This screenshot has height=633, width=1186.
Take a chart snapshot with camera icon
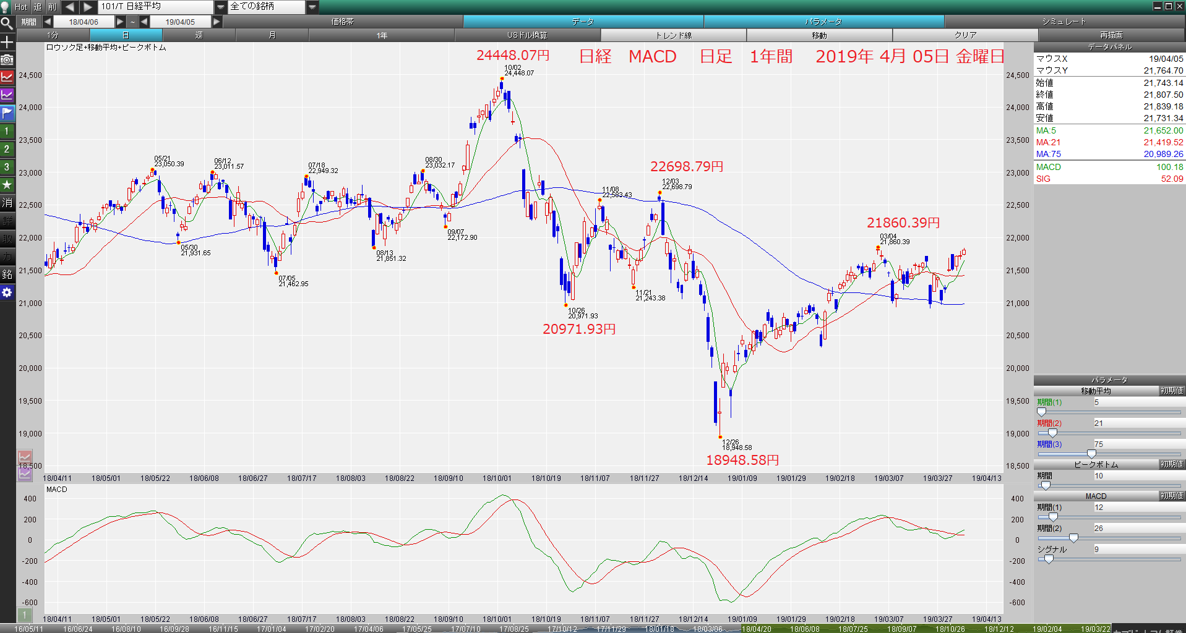point(7,60)
